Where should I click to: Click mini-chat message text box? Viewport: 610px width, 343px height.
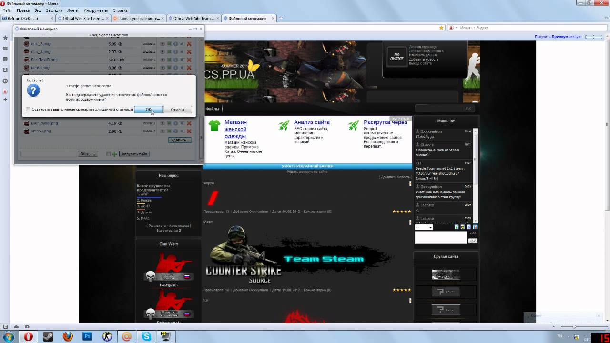[x=441, y=237]
